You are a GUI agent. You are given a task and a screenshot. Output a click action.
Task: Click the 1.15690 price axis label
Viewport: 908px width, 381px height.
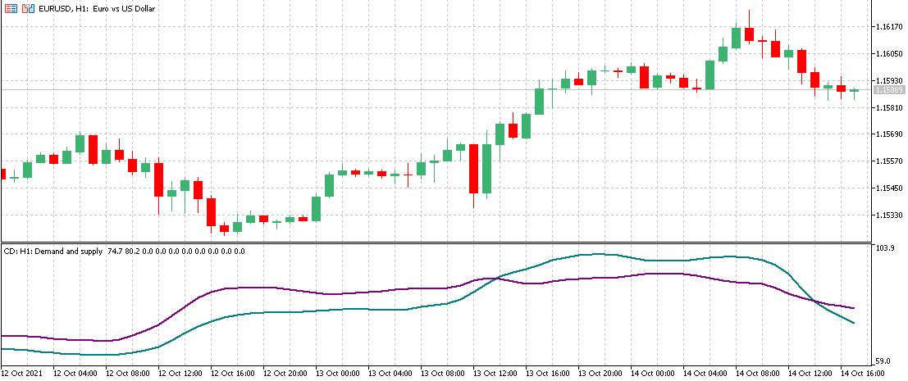(889, 134)
